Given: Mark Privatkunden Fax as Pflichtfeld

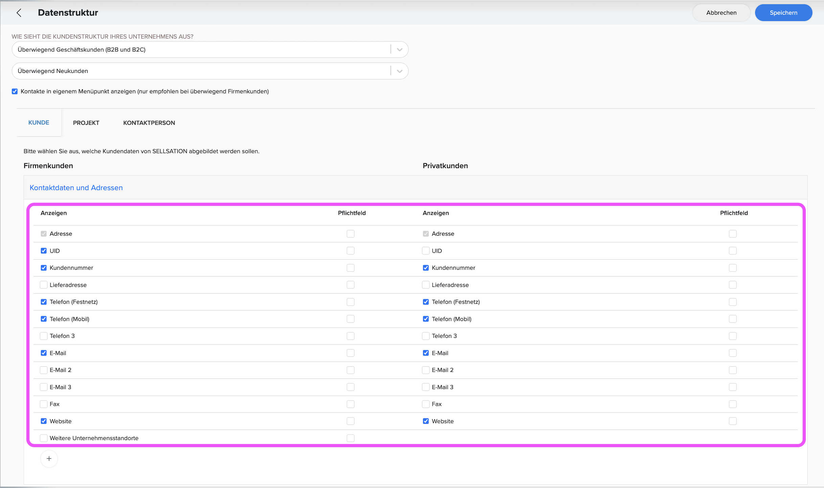Looking at the screenshot, I should tap(733, 404).
